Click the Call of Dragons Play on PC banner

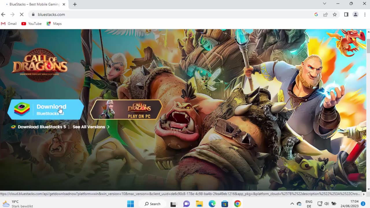[x=126, y=110]
